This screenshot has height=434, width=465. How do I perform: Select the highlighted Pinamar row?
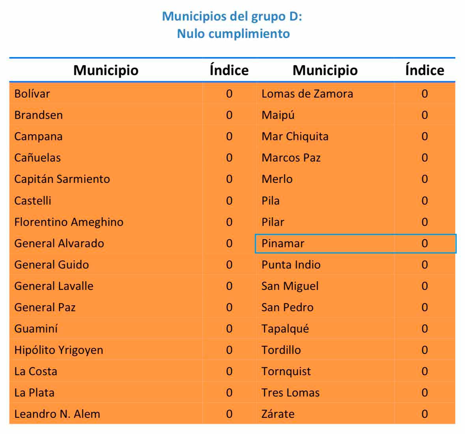tap(355, 243)
